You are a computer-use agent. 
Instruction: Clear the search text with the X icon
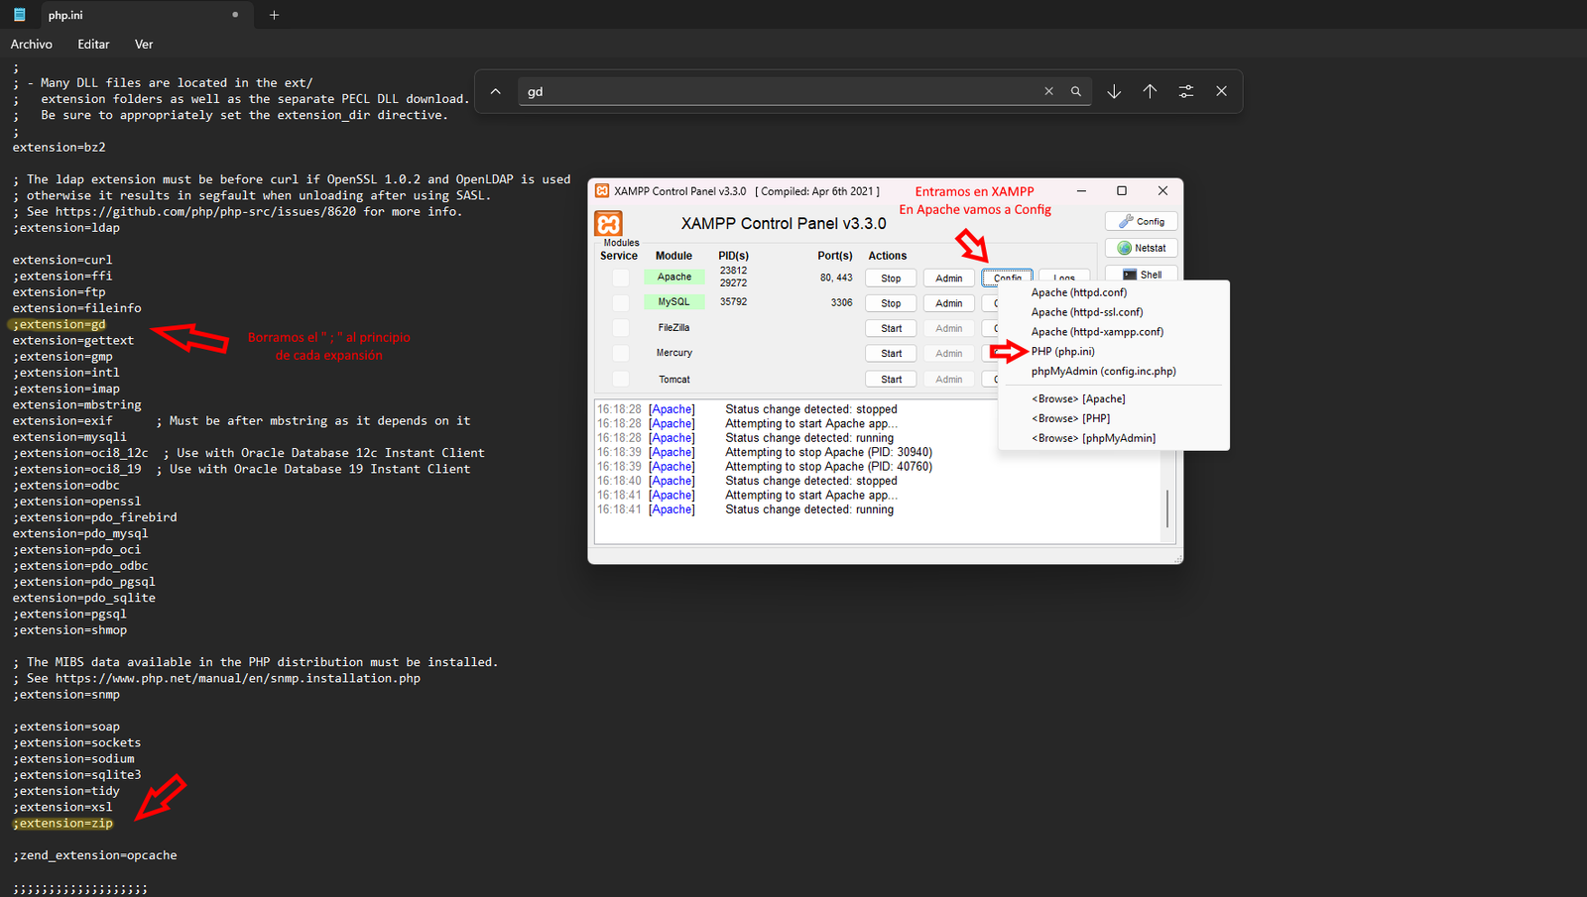pos(1048,91)
